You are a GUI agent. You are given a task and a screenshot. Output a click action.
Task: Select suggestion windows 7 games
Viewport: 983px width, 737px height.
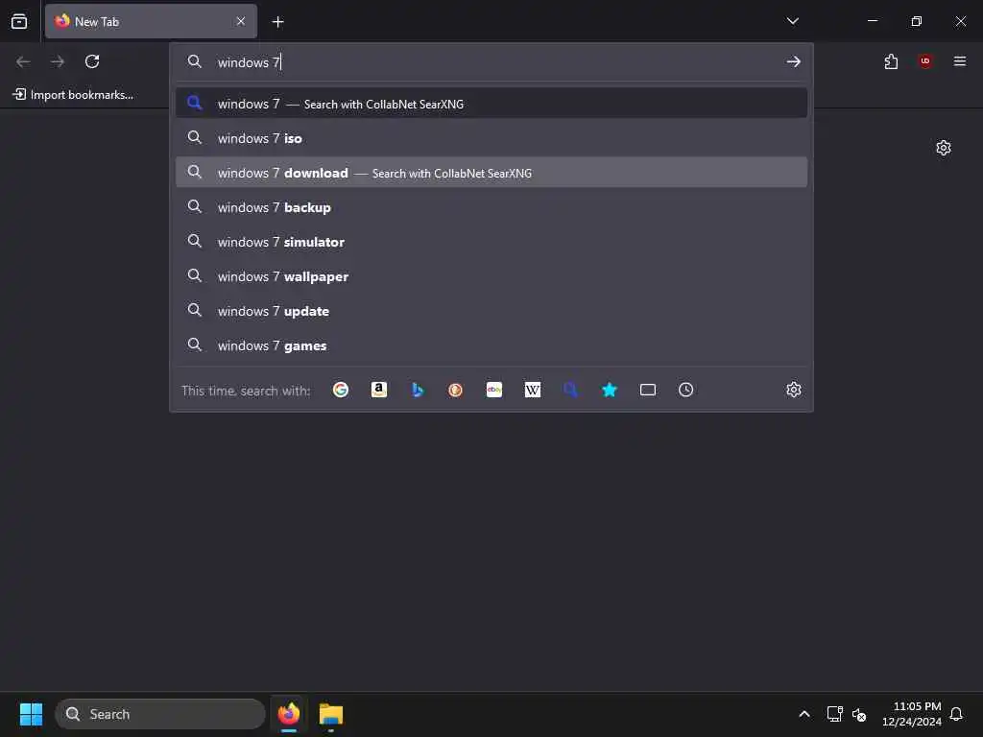pos(491,345)
